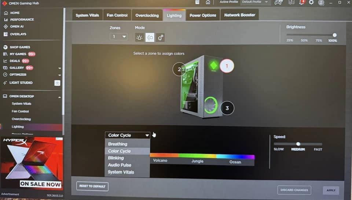Viewport: 352px width, 200px height.
Task: Open the Performance section in sidebar
Action: click(19, 19)
